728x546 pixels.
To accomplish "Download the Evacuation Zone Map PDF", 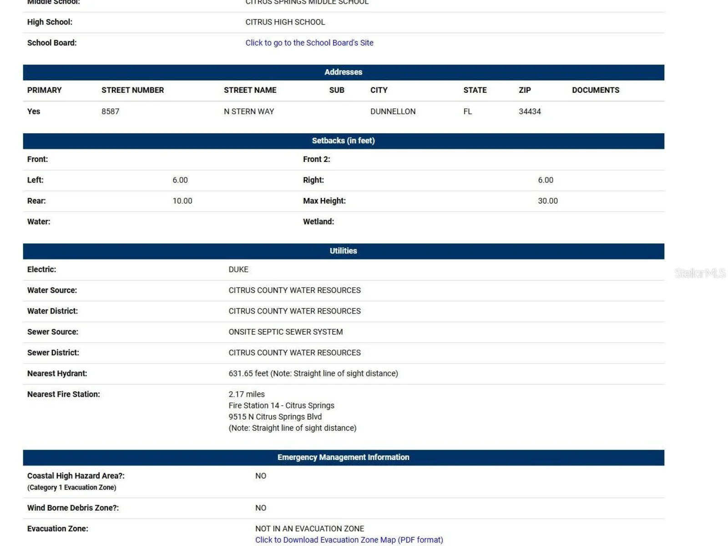I will [349, 540].
